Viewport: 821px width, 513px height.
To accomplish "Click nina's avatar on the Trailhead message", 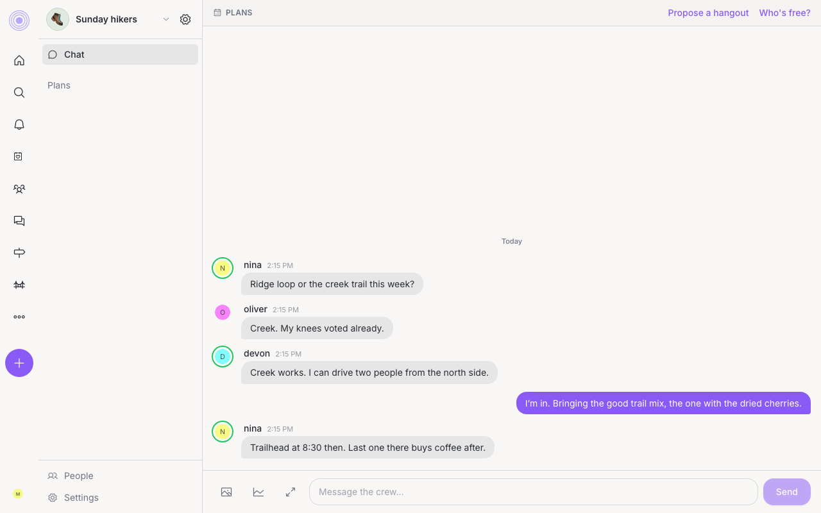I will [x=223, y=432].
